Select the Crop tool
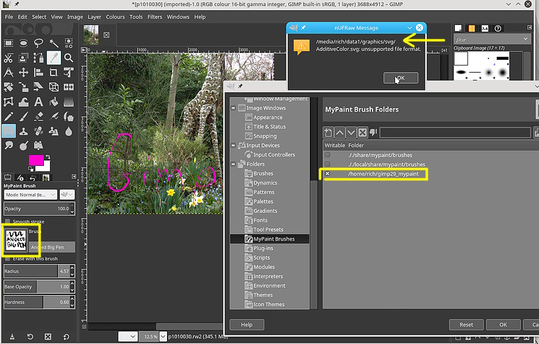The width and height of the screenshot is (539, 344). tap(54, 73)
